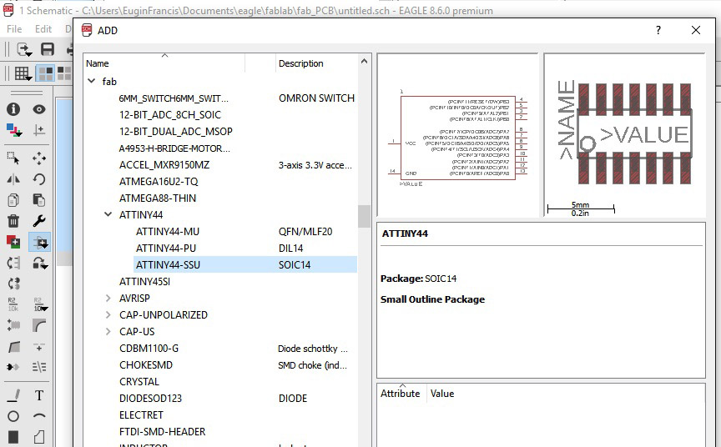Click the red-green Add design block icon

click(13, 242)
